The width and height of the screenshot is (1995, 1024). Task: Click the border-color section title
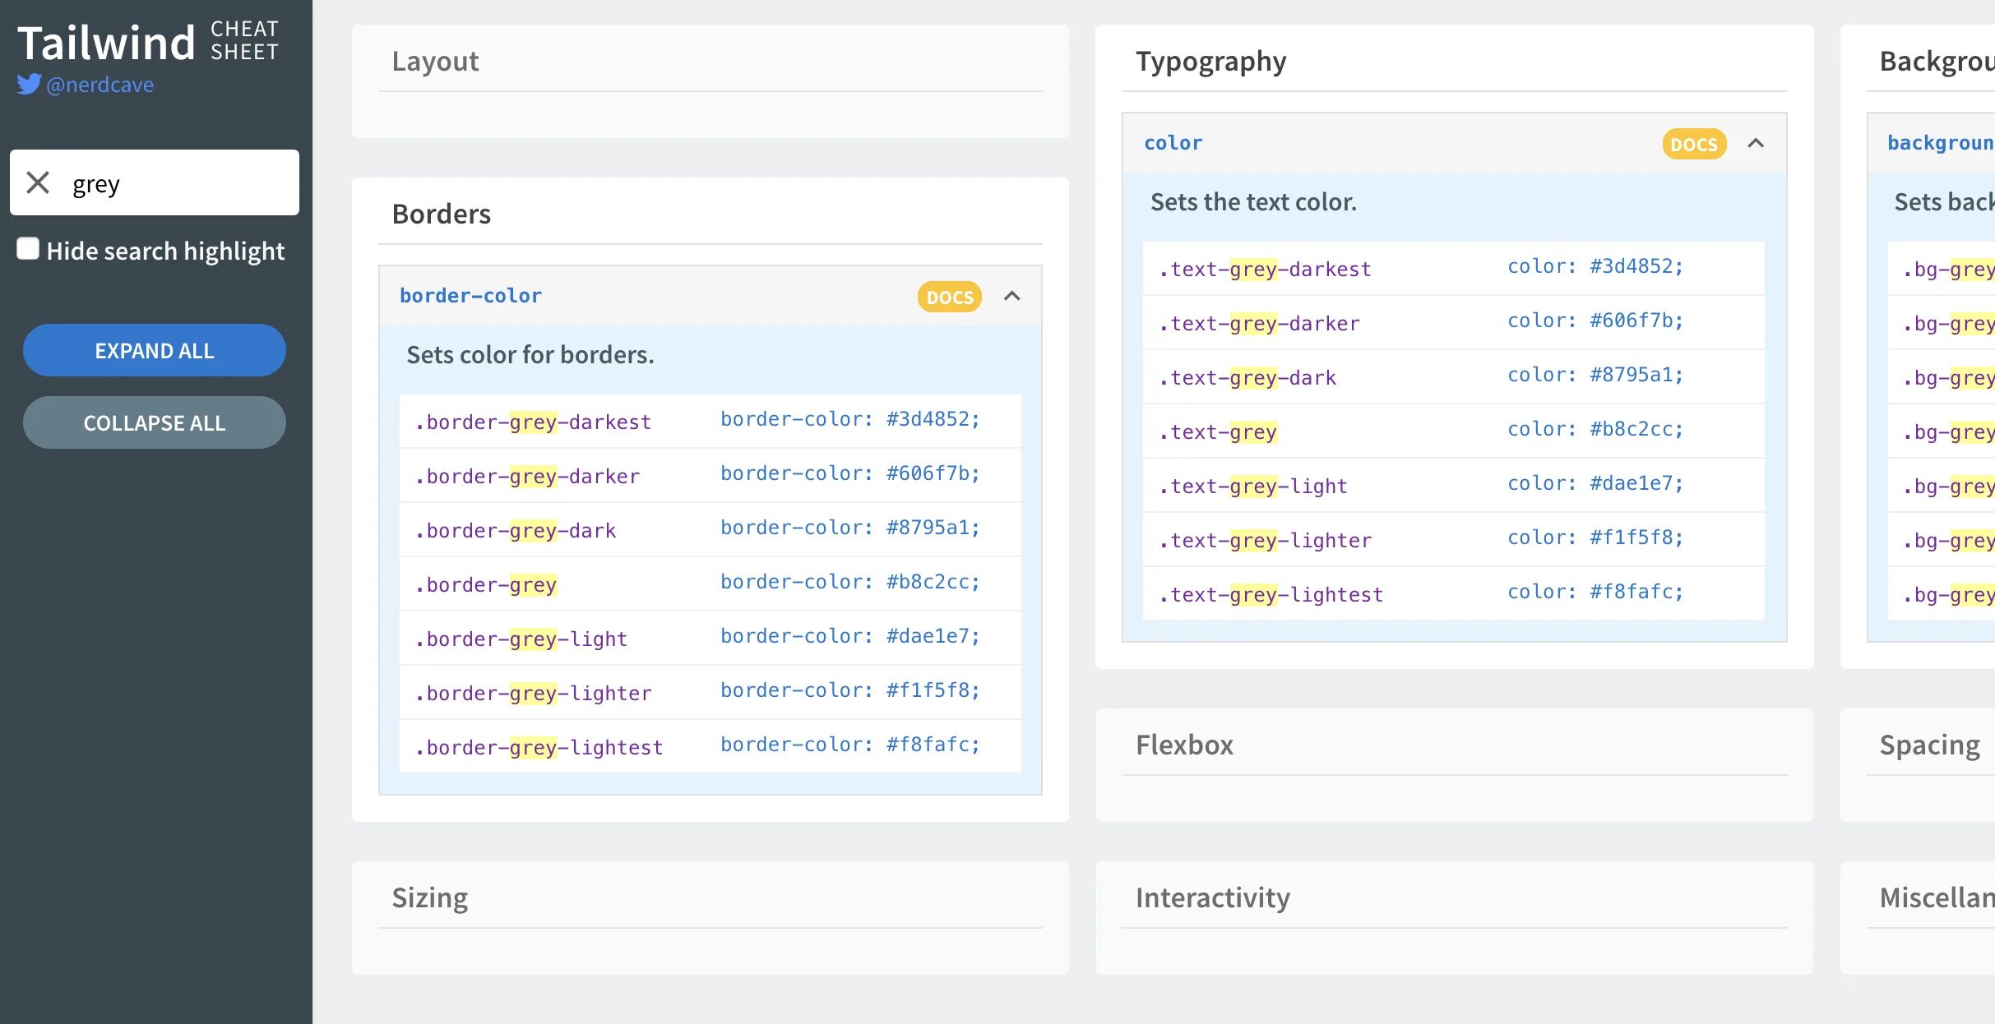[470, 296]
